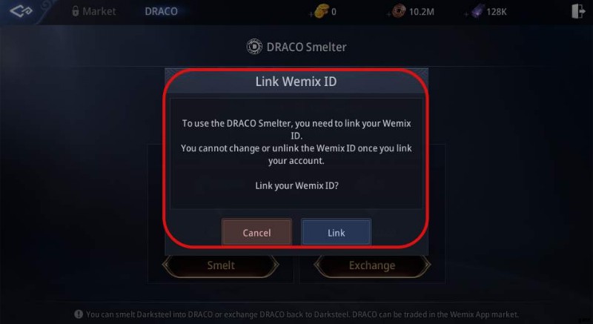
Task: Confirm with the blue Link button
Action: coord(337,232)
